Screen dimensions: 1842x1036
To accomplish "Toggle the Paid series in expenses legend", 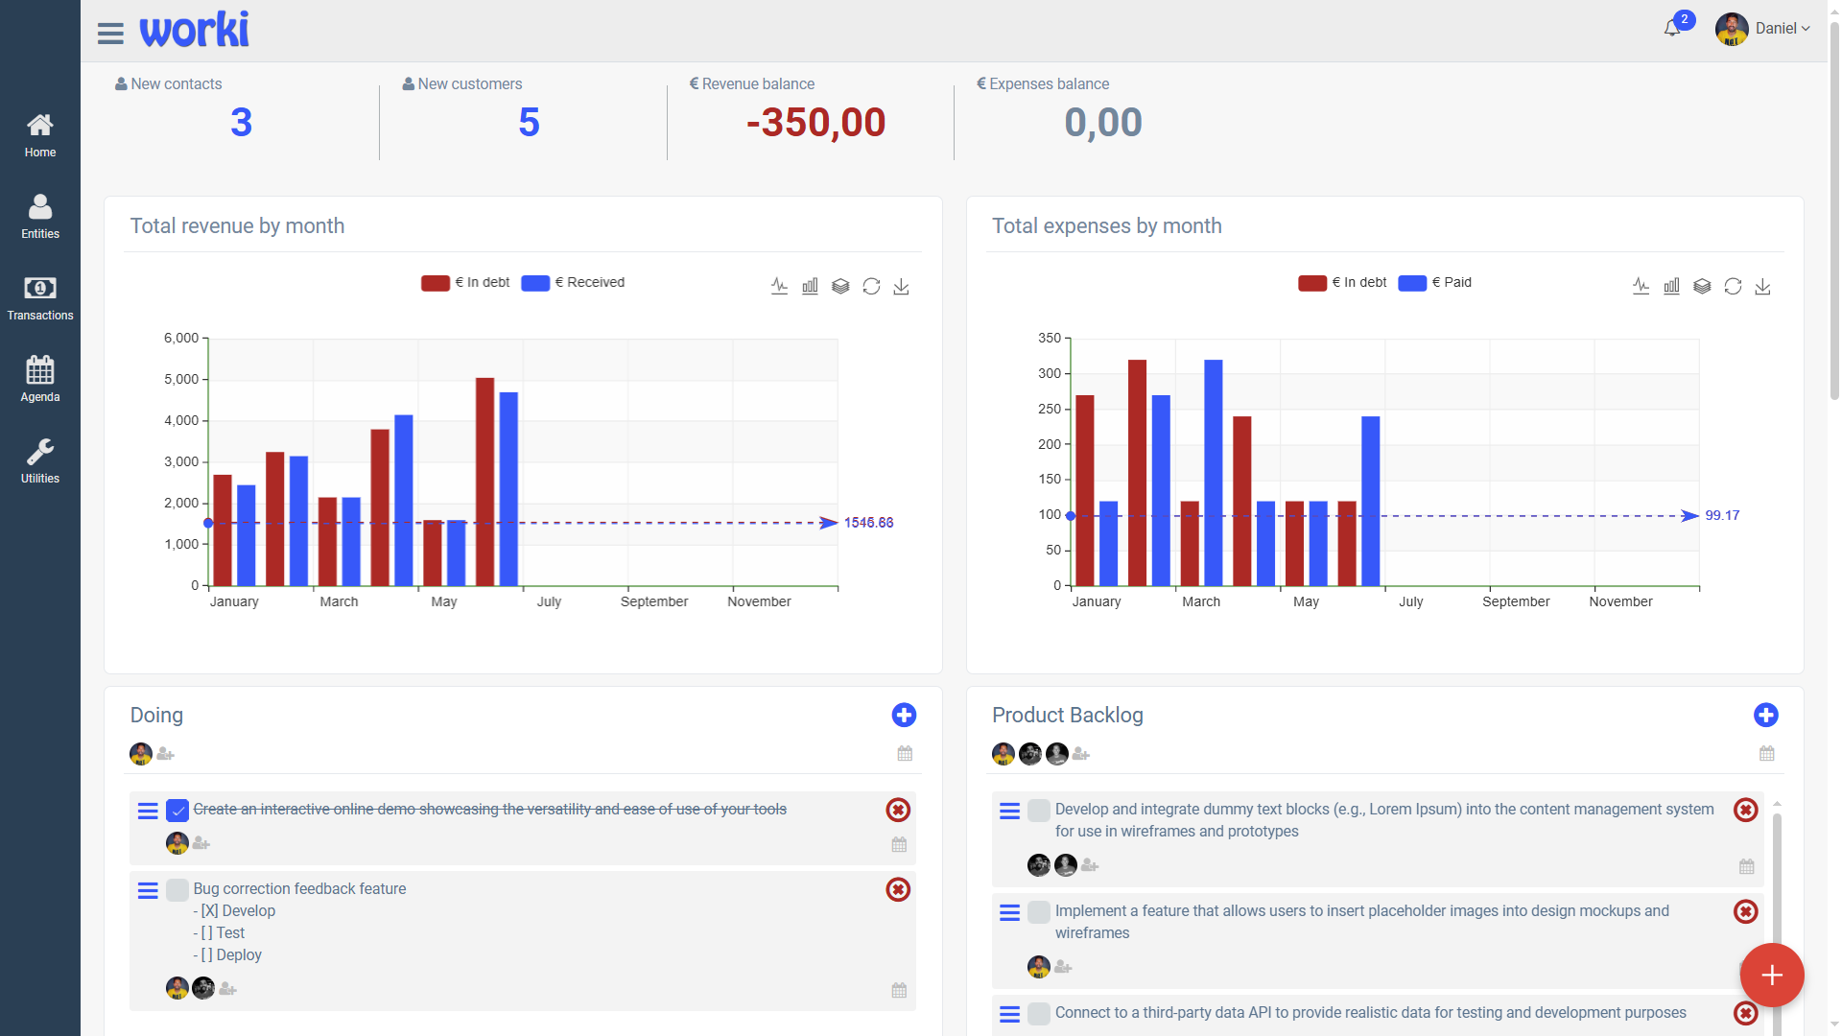I will [1435, 283].
